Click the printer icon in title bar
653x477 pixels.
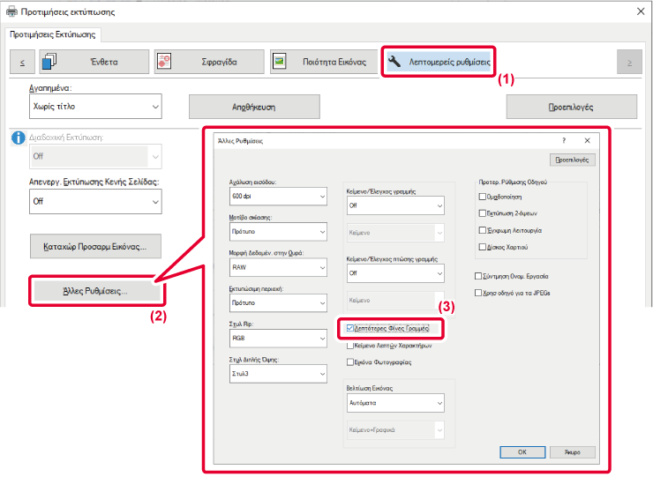[11, 11]
